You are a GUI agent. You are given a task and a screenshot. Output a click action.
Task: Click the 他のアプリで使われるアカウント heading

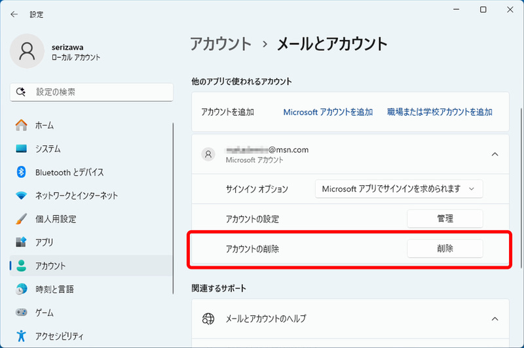coord(242,81)
